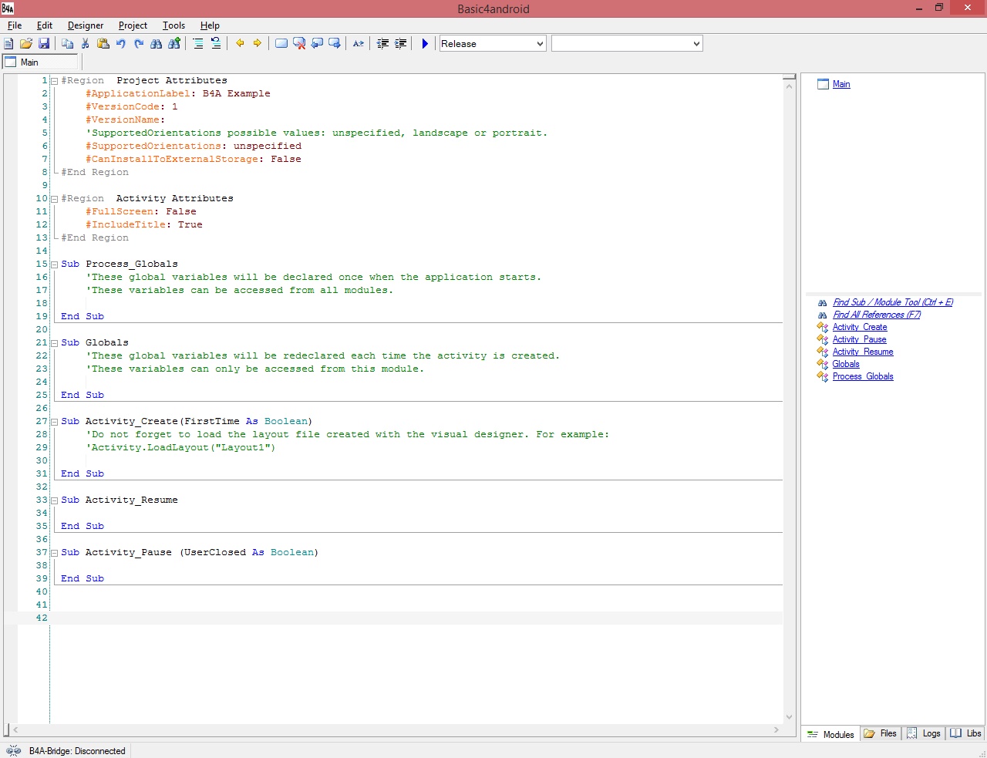This screenshot has height=758, width=987.
Task: Click the B4A-Bridge: Disconnected status text
Action: point(77,751)
